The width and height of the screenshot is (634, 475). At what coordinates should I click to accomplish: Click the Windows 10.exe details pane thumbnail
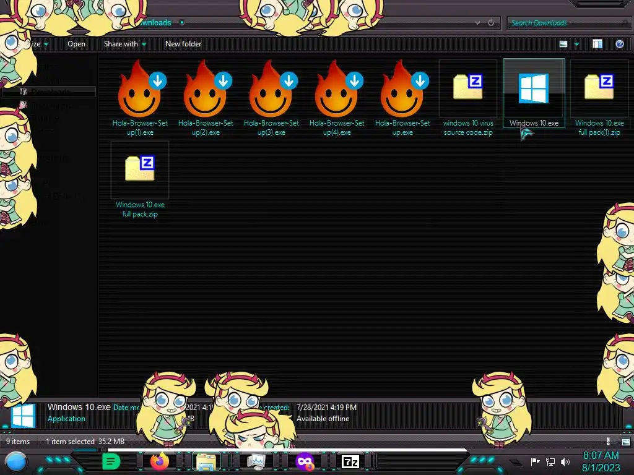pyautogui.click(x=23, y=416)
